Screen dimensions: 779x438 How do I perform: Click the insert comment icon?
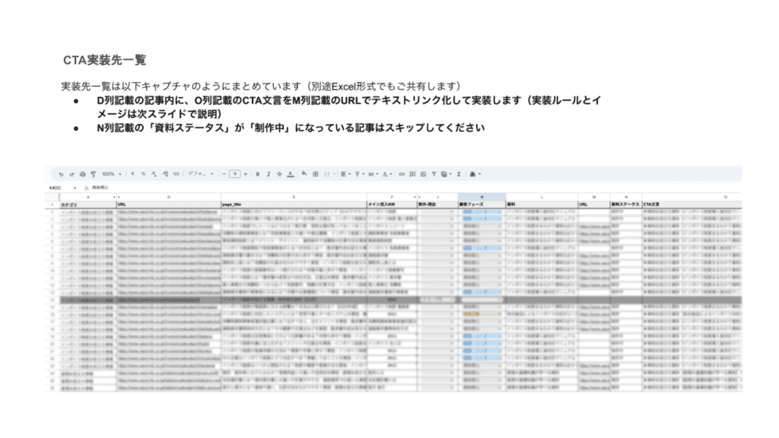tap(412, 174)
